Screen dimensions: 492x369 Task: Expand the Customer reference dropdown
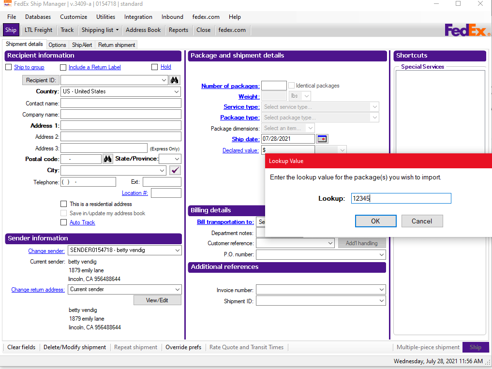[330, 243]
